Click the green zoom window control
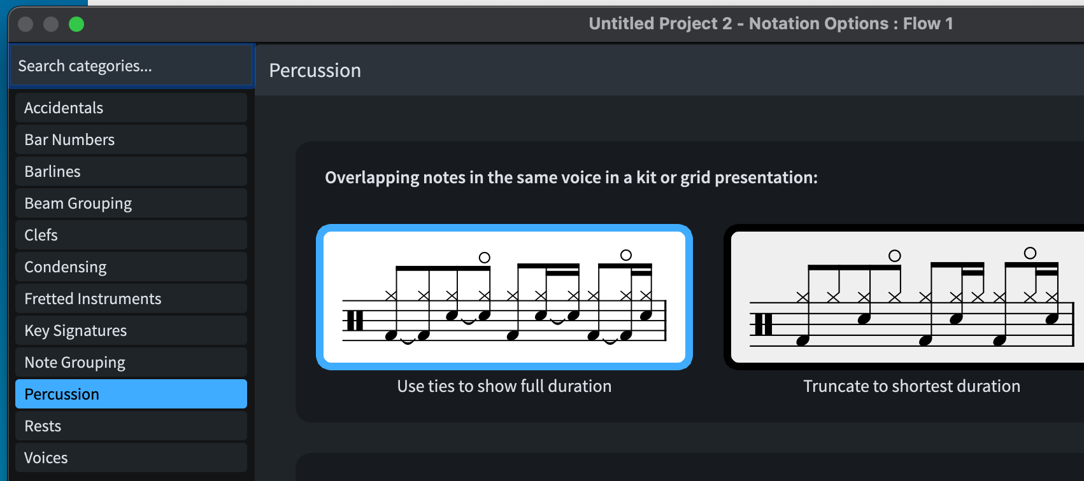1084x481 pixels. pyautogui.click(x=76, y=24)
